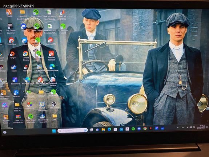
Task: Check the battery status tray icon
Action: 194,127
